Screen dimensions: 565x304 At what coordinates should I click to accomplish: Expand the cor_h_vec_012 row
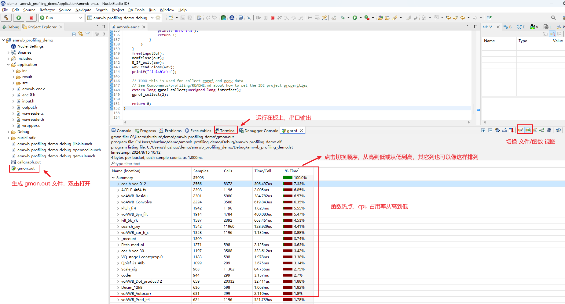click(x=118, y=184)
